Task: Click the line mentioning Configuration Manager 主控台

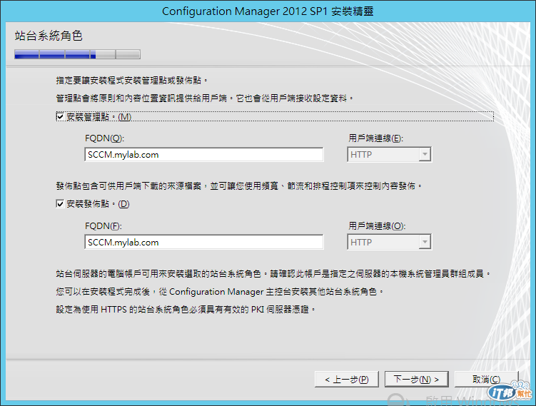Action: pos(220,292)
